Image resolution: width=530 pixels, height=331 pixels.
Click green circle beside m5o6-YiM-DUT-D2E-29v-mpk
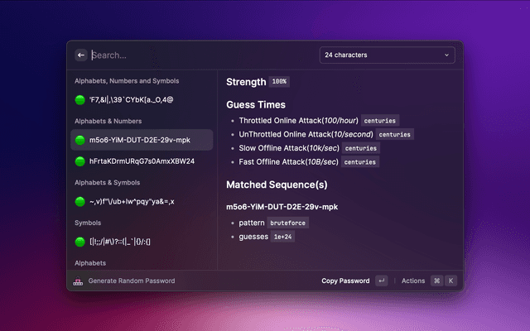80,141
